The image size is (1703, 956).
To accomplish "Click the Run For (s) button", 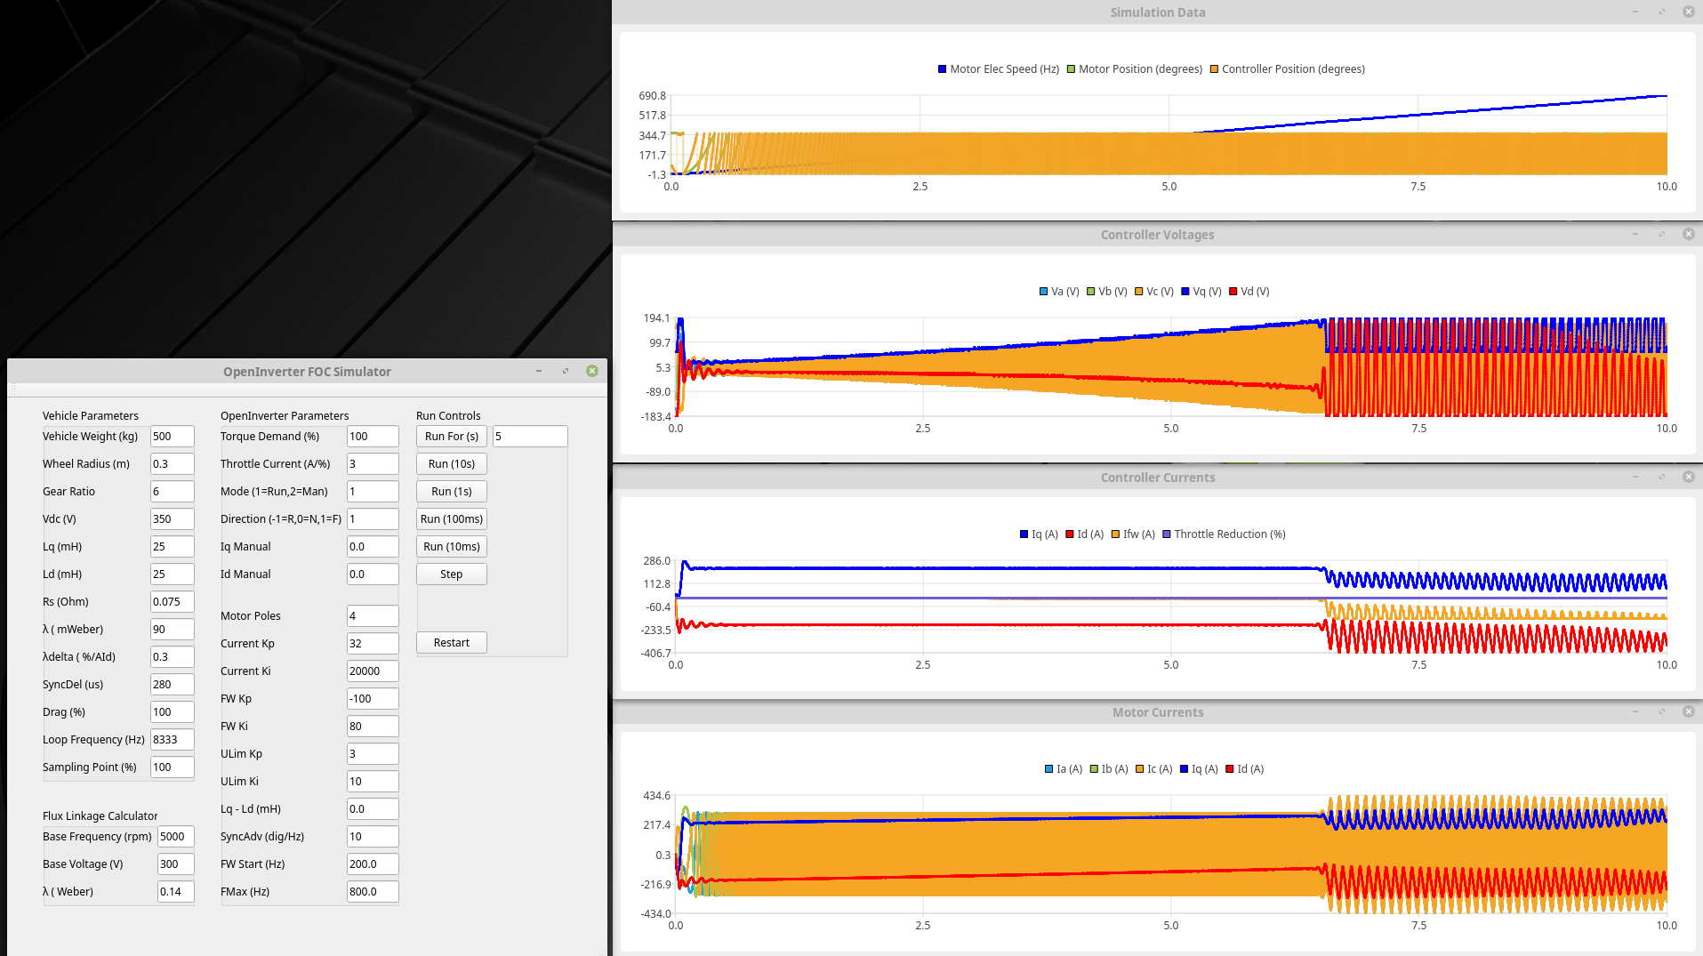I will [451, 436].
